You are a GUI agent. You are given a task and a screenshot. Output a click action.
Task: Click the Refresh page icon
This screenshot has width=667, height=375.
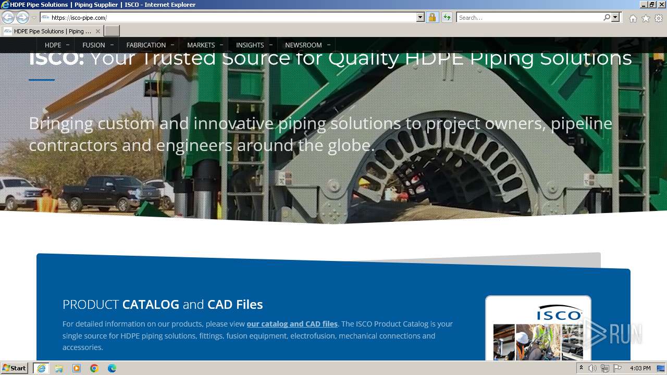click(x=447, y=18)
